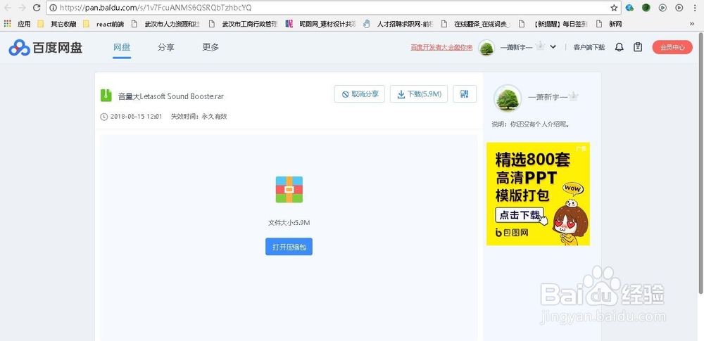Click the 说明:你还没有个人介绍呢 text
The width and height of the screenshot is (704, 341).
pyautogui.click(x=531, y=124)
